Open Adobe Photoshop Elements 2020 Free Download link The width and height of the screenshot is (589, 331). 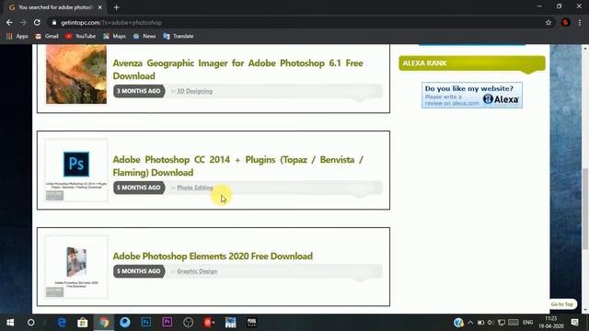pyautogui.click(x=213, y=256)
